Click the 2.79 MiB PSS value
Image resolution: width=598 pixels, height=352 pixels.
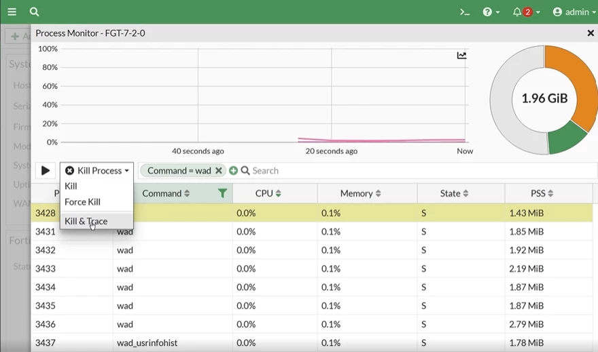[526, 324]
